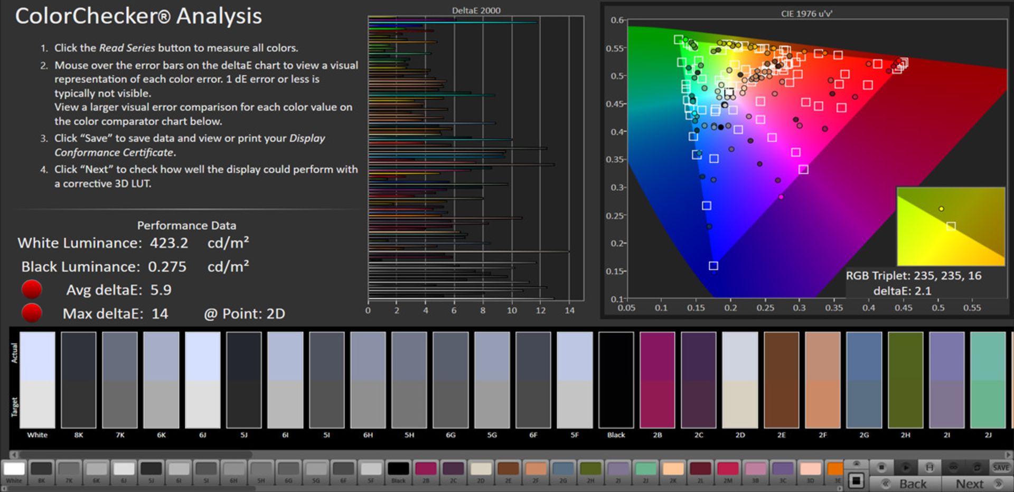1014x492 pixels.
Task: Click the stop measurement icon
Action: click(x=881, y=467)
